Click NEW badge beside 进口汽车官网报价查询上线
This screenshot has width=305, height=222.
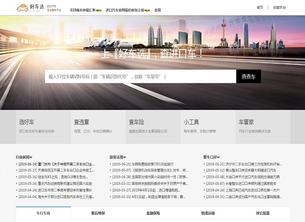coord(147,11)
